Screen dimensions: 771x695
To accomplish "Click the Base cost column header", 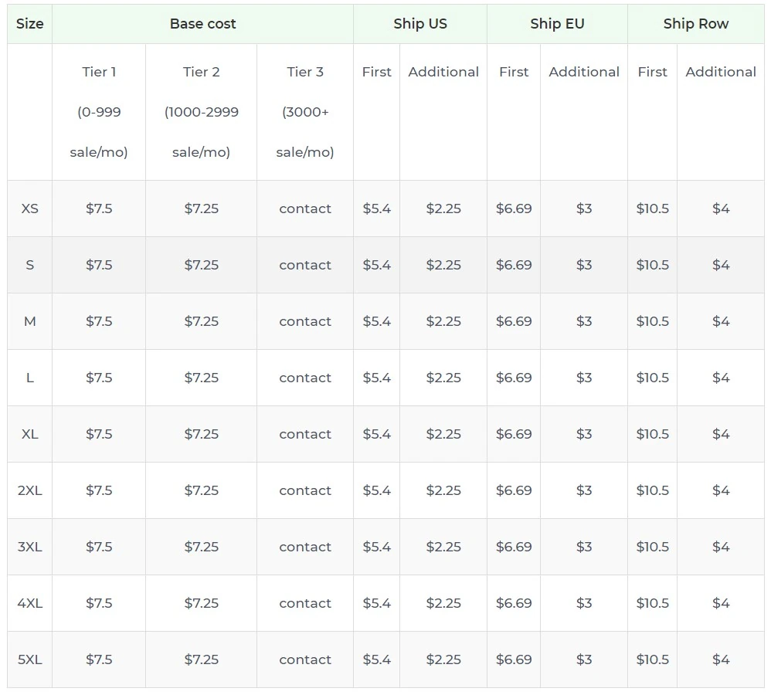I will click(x=202, y=24).
